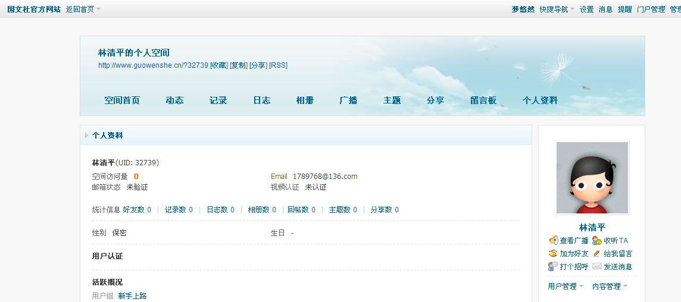681x302 pixels.
Task: Open 主题数 0 statistic link
Action: (343, 210)
